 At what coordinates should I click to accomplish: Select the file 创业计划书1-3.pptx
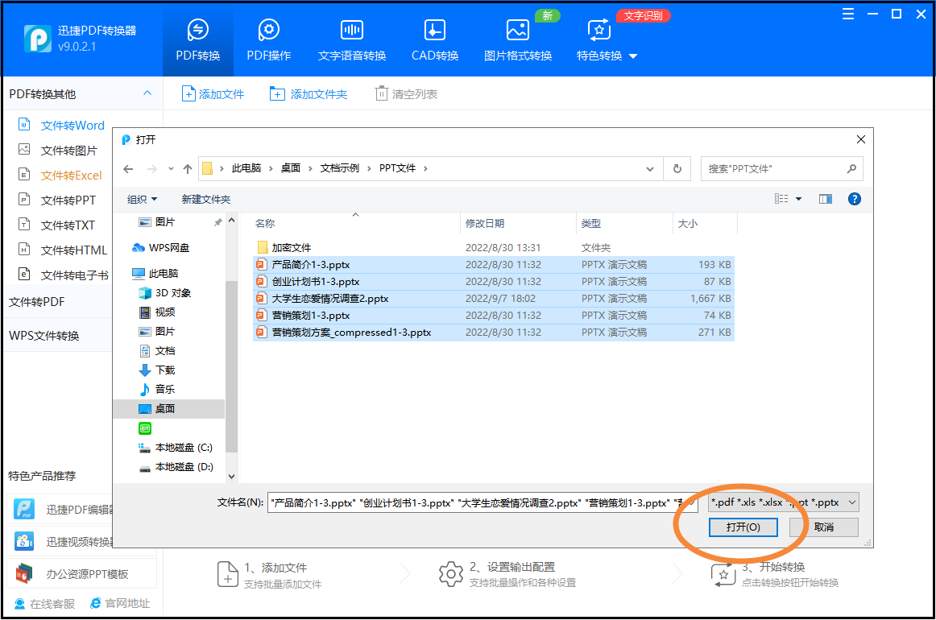[x=493, y=282]
